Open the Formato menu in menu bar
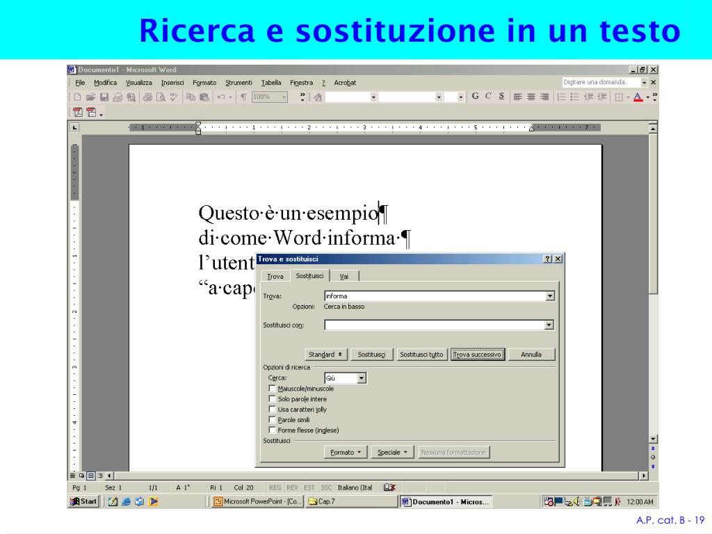The image size is (712, 534). coord(204,83)
